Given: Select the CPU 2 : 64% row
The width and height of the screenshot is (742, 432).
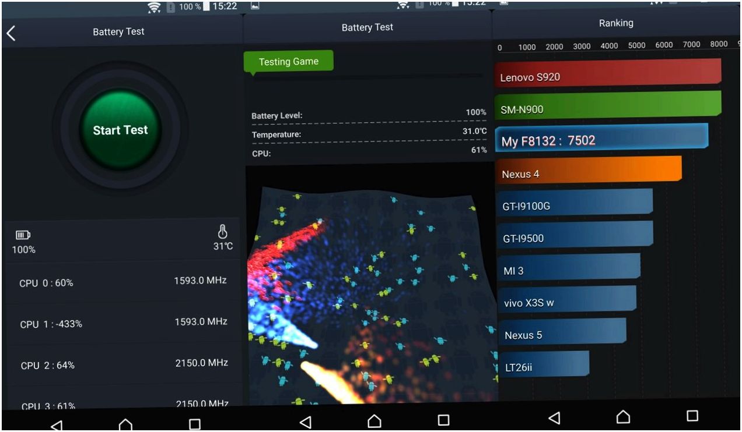Looking at the screenshot, I should [123, 364].
